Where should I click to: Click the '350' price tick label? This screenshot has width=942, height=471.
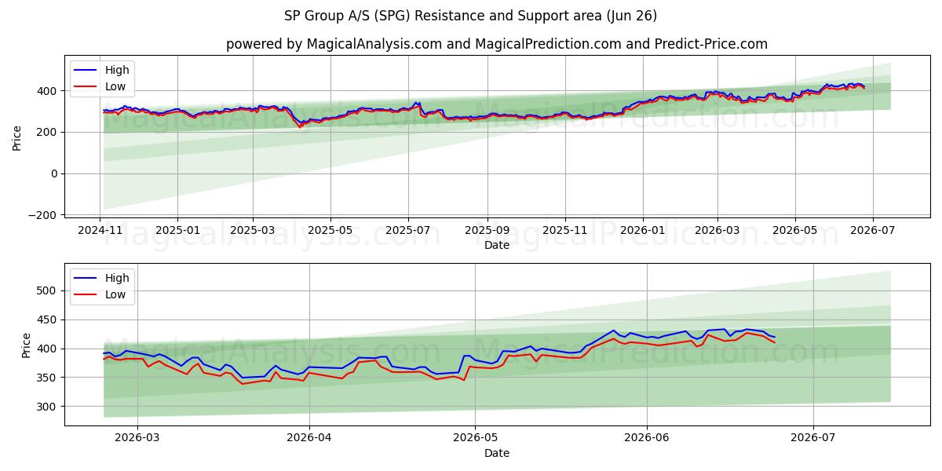48,378
